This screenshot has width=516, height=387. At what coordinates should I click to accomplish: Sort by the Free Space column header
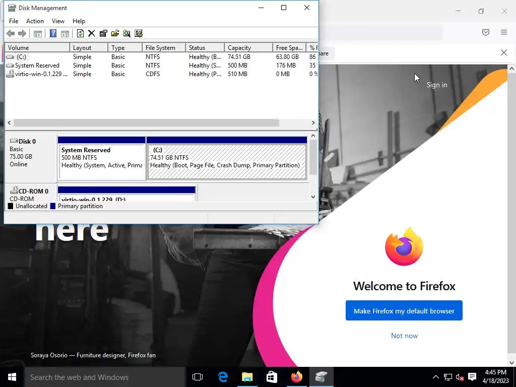tap(289, 48)
